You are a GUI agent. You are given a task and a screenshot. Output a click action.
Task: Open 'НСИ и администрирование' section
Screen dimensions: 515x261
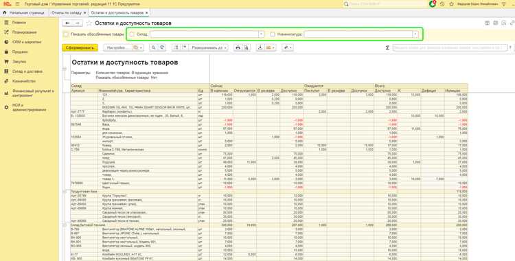[30, 107]
